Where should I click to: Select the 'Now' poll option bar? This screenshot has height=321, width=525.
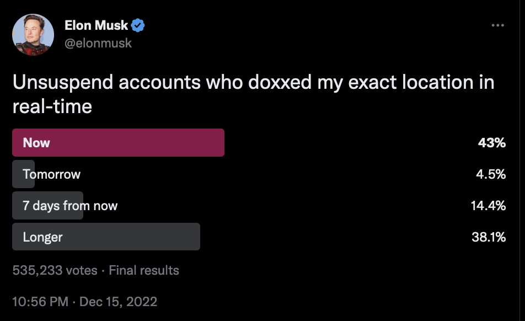pos(118,143)
